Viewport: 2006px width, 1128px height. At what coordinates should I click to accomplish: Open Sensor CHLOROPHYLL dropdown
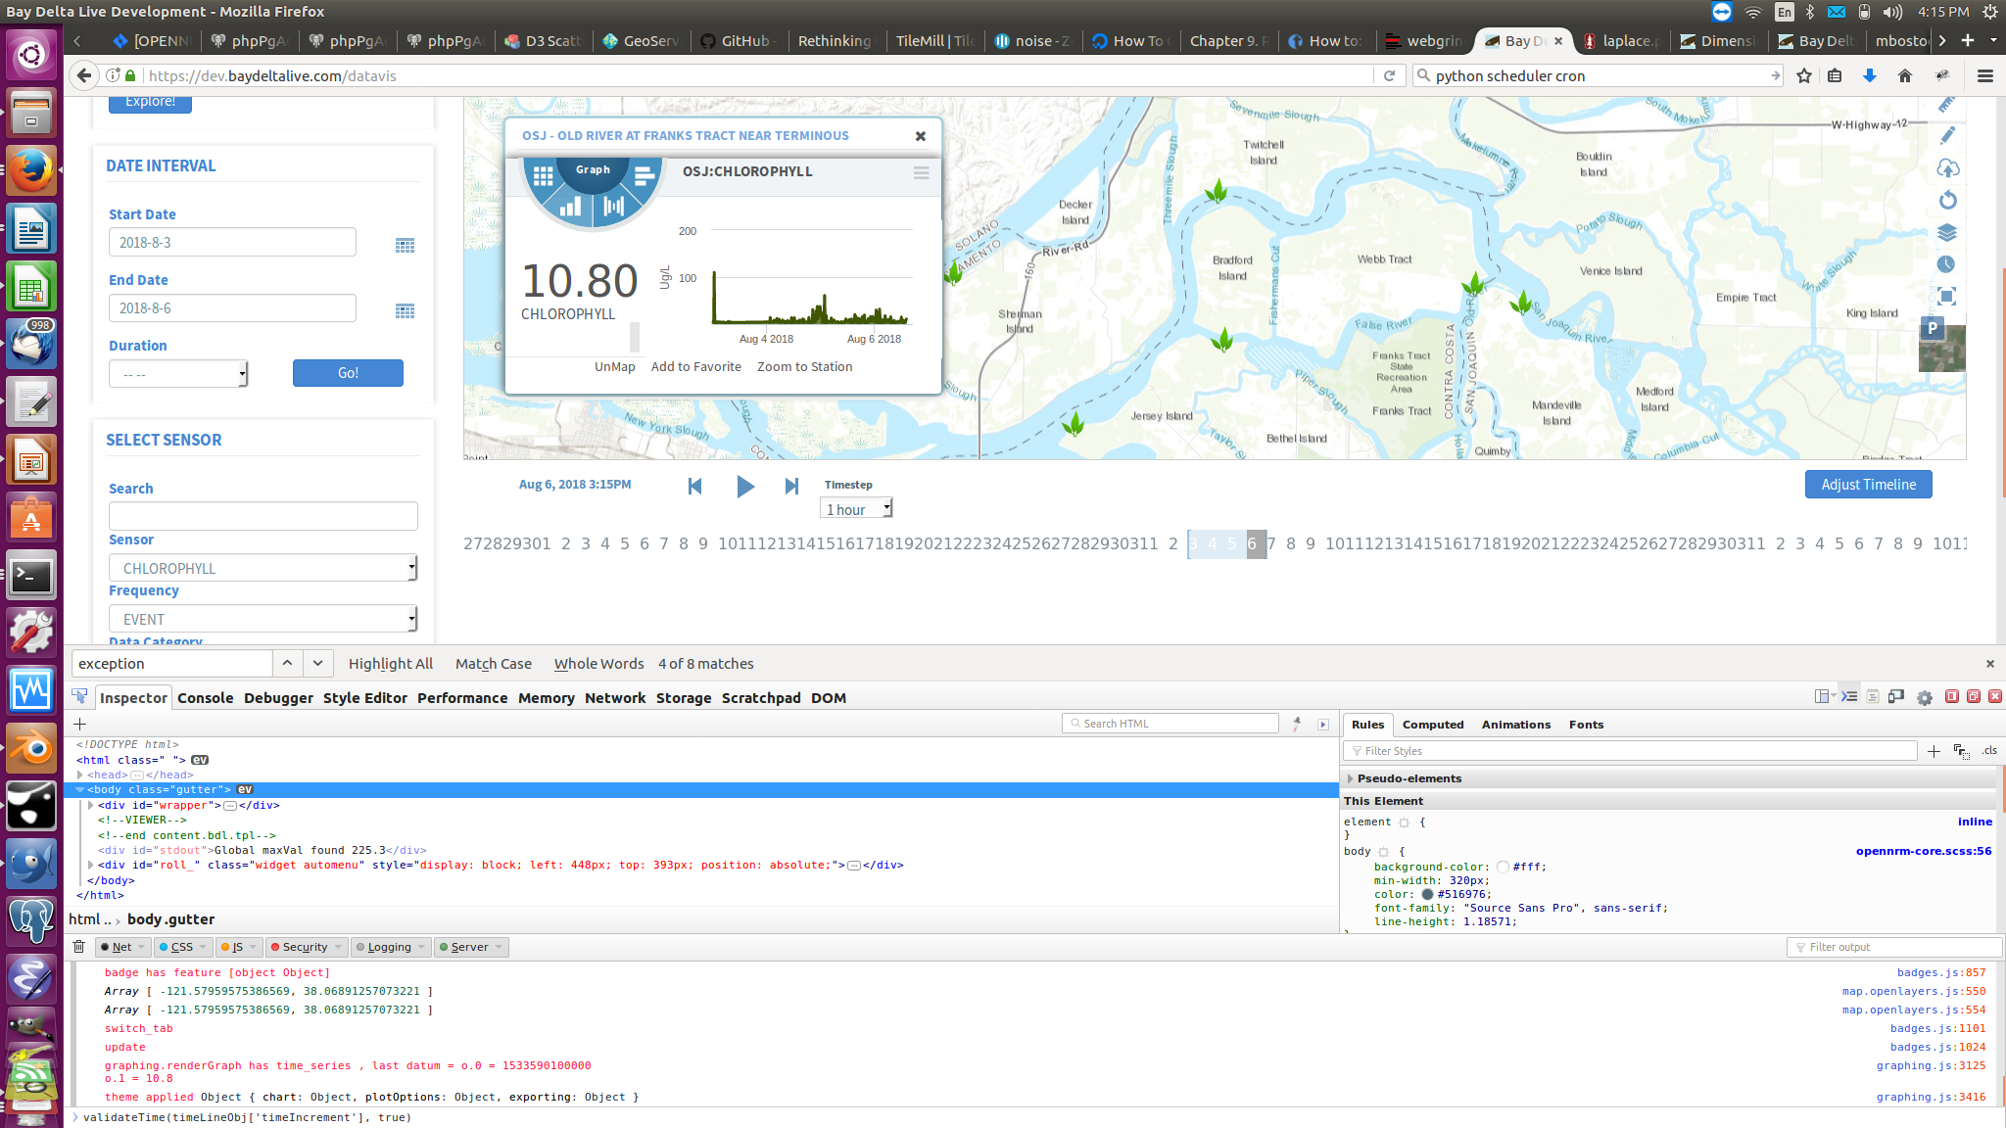click(x=263, y=568)
